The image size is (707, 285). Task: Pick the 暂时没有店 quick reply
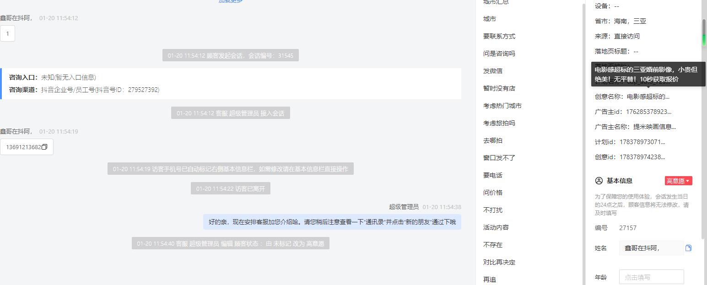pyautogui.click(x=499, y=88)
